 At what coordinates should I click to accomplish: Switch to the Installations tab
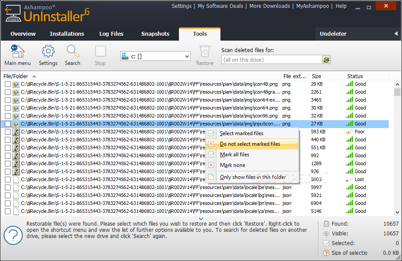(67, 34)
